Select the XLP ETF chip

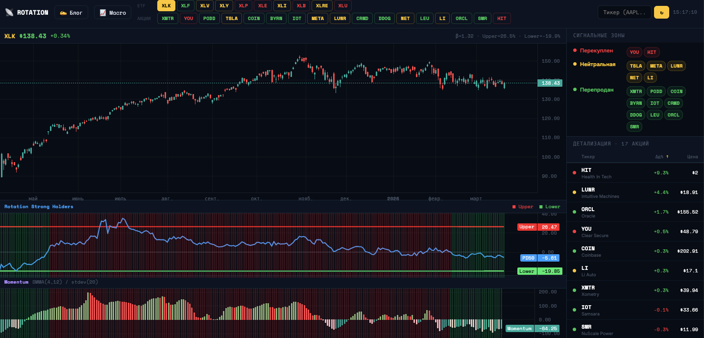click(x=243, y=6)
